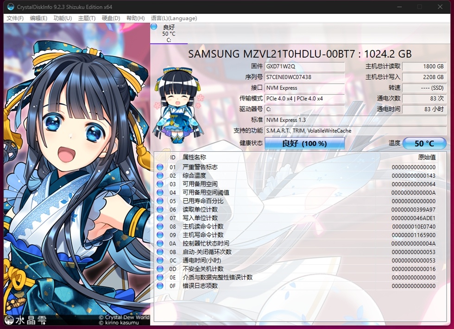Click the chibi Shizuku character icon
The image size is (454, 329).
[178, 105]
